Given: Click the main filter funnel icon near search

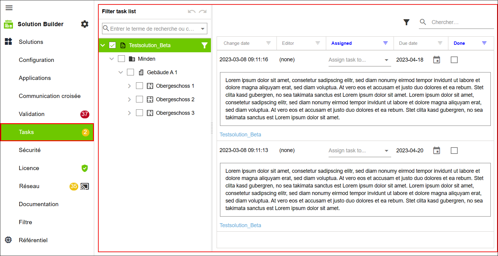Looking at the screenshot, I should click(407, 22).
